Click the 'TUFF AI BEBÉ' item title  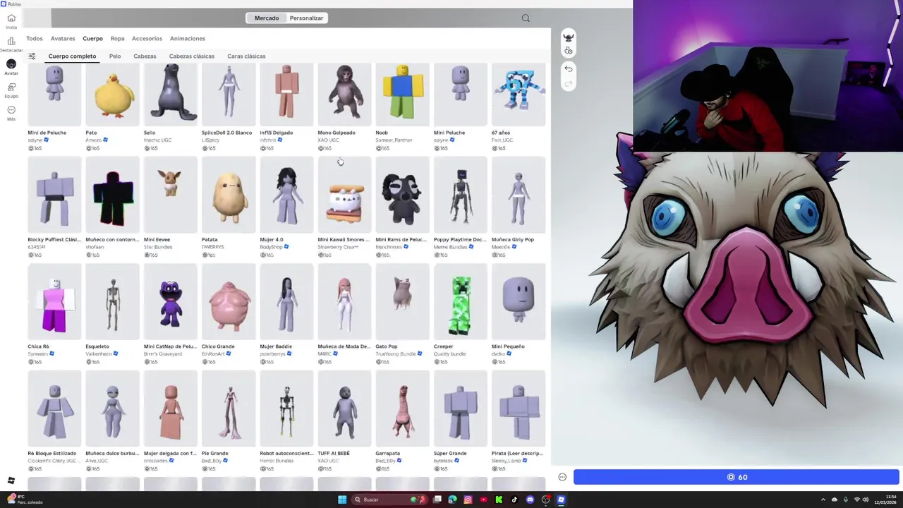tap(334, 454)
